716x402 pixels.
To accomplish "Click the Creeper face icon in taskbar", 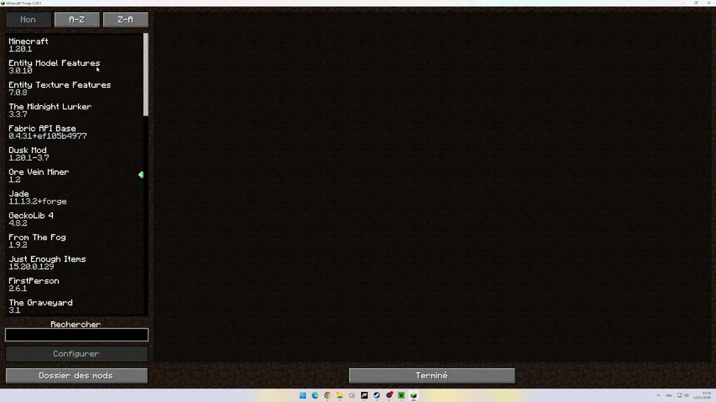I will tap(401, 395).
